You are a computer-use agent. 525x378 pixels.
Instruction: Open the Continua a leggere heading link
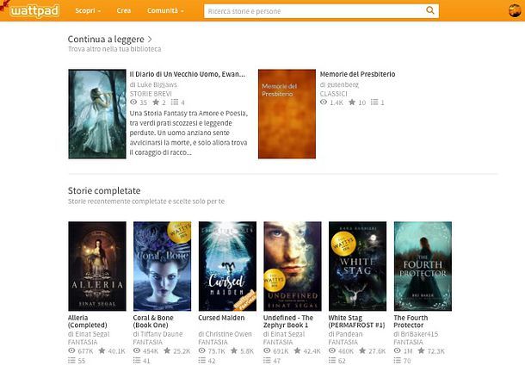point(106,40)
